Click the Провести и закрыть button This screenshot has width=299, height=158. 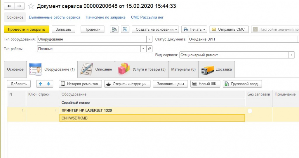click(27, 29)
